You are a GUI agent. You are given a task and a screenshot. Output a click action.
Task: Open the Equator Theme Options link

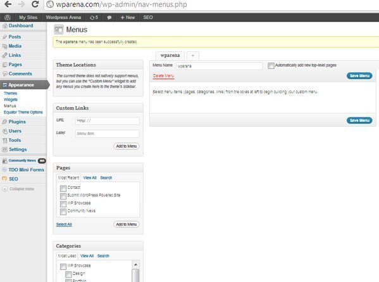pyautogui.click(x=23, y=112)
